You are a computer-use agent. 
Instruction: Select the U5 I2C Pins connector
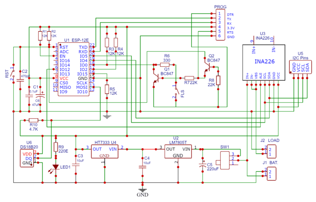[x=300, y=67]
